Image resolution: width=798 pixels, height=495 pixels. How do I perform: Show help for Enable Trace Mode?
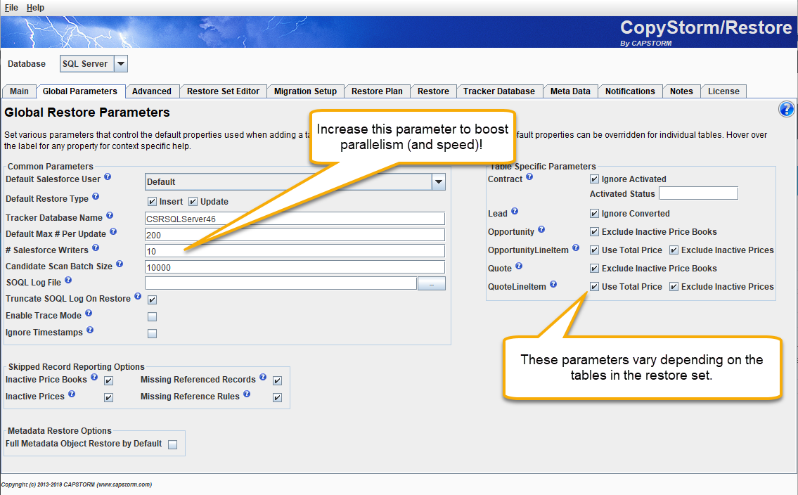[89, 313]
